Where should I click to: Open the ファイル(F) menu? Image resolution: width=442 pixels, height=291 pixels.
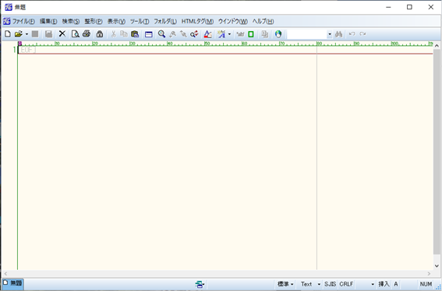click(x=23, y=21)
